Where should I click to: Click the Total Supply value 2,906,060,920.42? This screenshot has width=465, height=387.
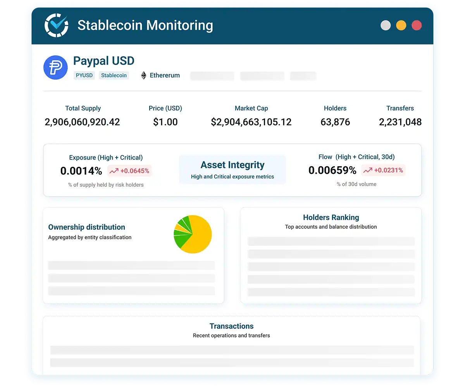82,122
